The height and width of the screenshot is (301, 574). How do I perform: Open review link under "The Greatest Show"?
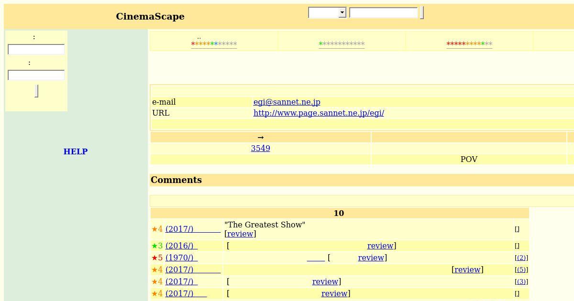(x=240, y=234)
